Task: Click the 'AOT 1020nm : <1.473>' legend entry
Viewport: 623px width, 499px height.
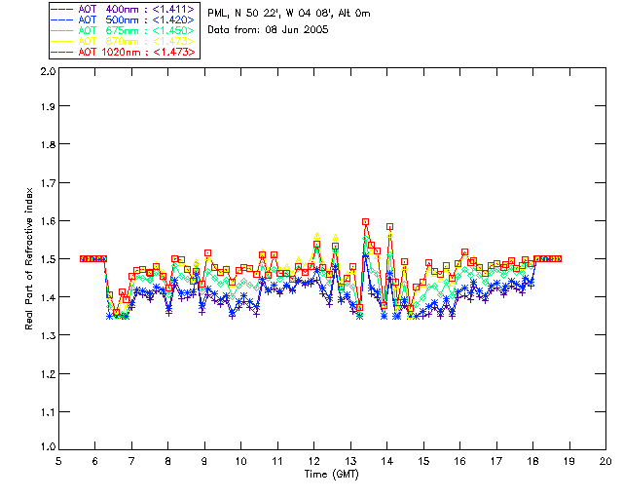Action: (x=123, y=52)
